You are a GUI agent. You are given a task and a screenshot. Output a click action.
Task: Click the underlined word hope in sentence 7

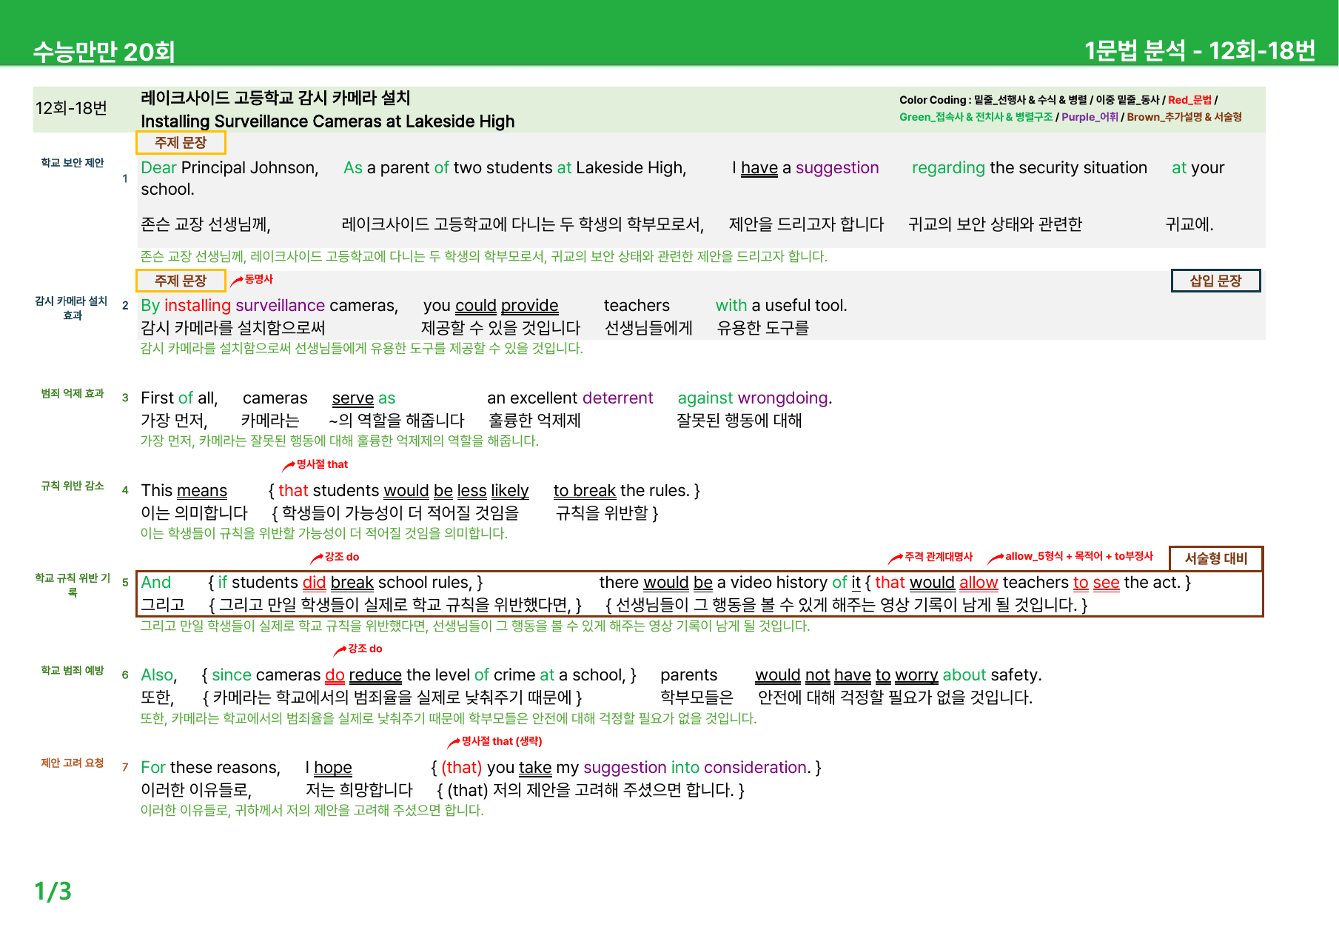tap(333, 768)
